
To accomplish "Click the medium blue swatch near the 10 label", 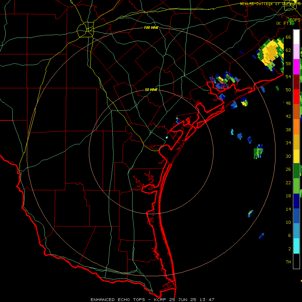I will [296, 216].
